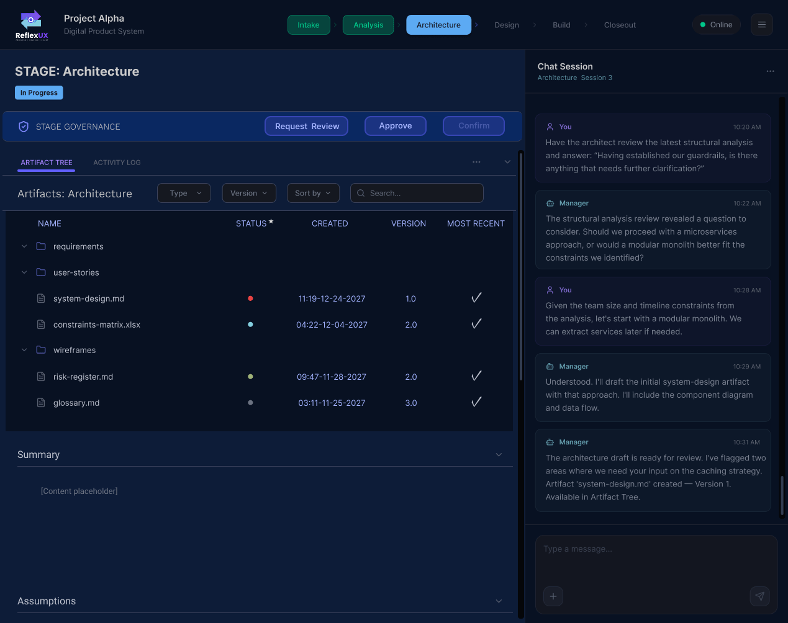Collapse the wireframes folder chevron
This screenshot has height=623, width=788.
point(24,350)
